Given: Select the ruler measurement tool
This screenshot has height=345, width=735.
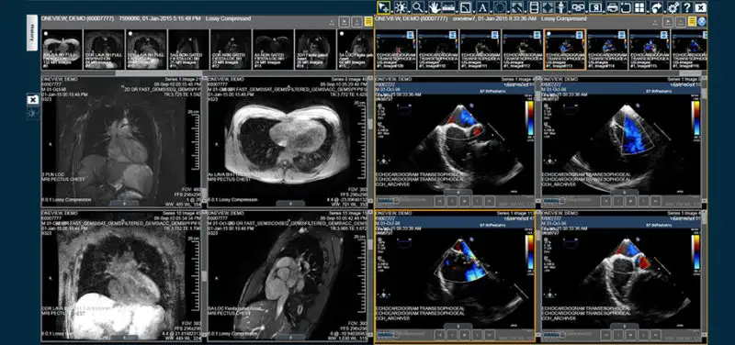Looking at the screenshot, I should (x=448, y=7).
